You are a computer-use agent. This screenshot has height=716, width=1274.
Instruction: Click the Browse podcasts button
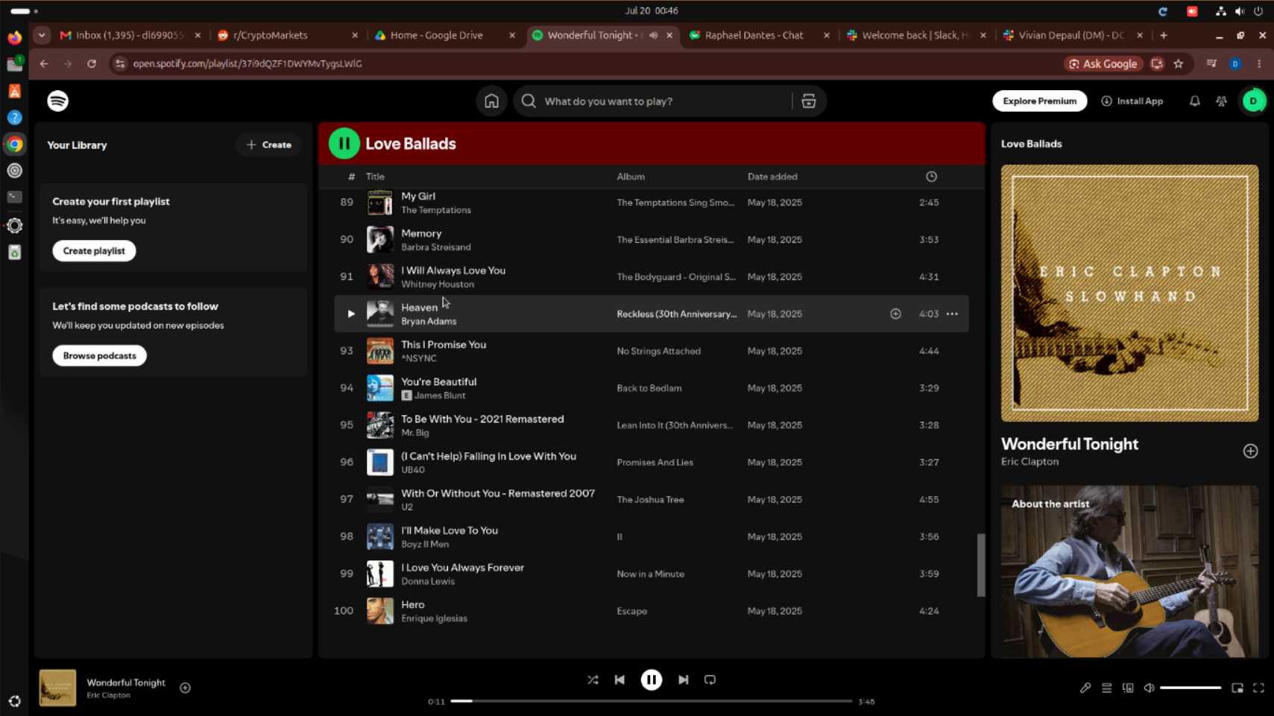tap(99, 355)
